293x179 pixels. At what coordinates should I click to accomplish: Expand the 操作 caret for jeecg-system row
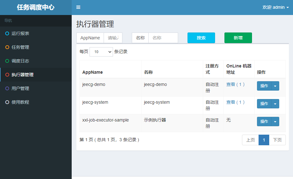click(x=275, y=104)
